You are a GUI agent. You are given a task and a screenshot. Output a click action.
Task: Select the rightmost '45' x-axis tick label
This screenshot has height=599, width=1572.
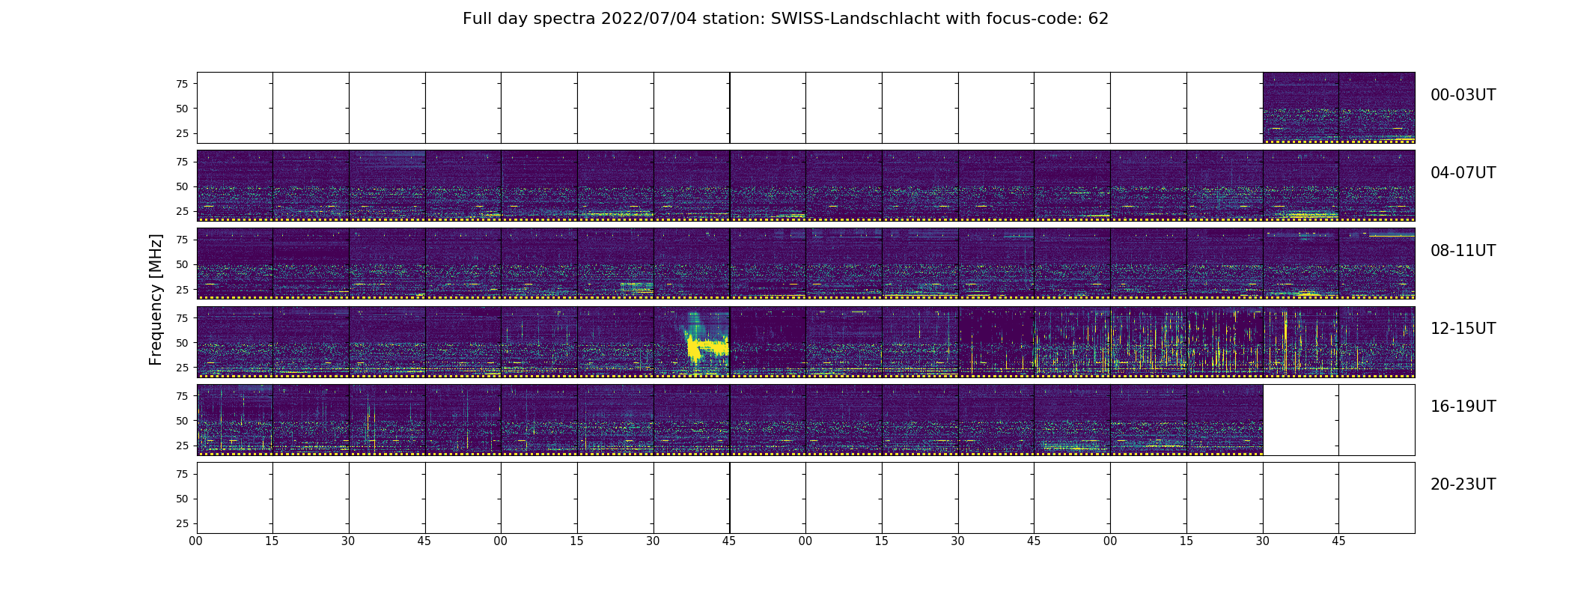(x=1338, y=541)
